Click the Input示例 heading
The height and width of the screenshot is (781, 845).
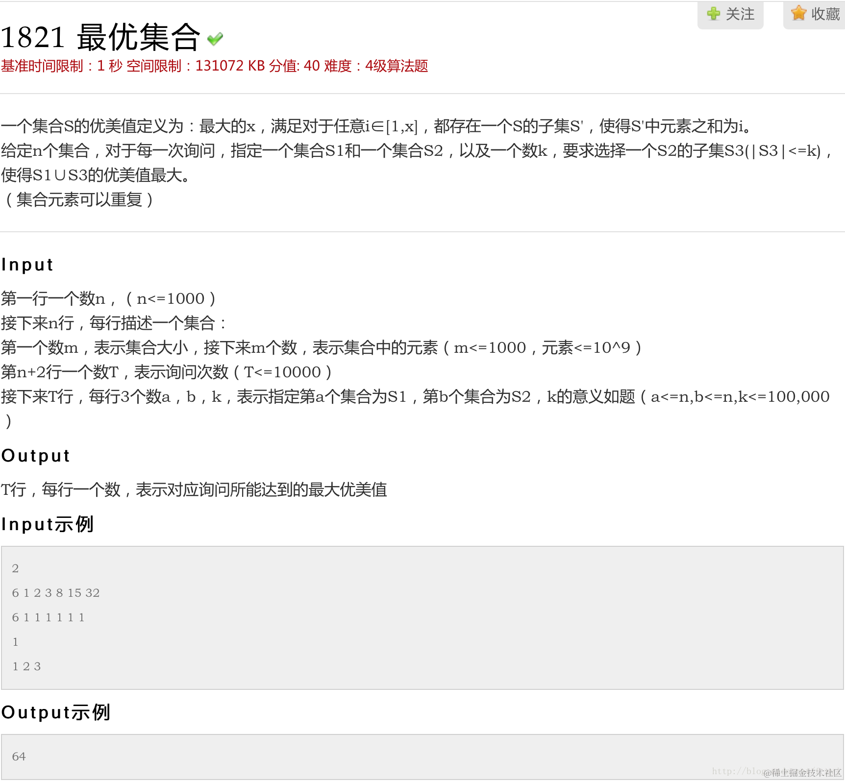[47, 524]
